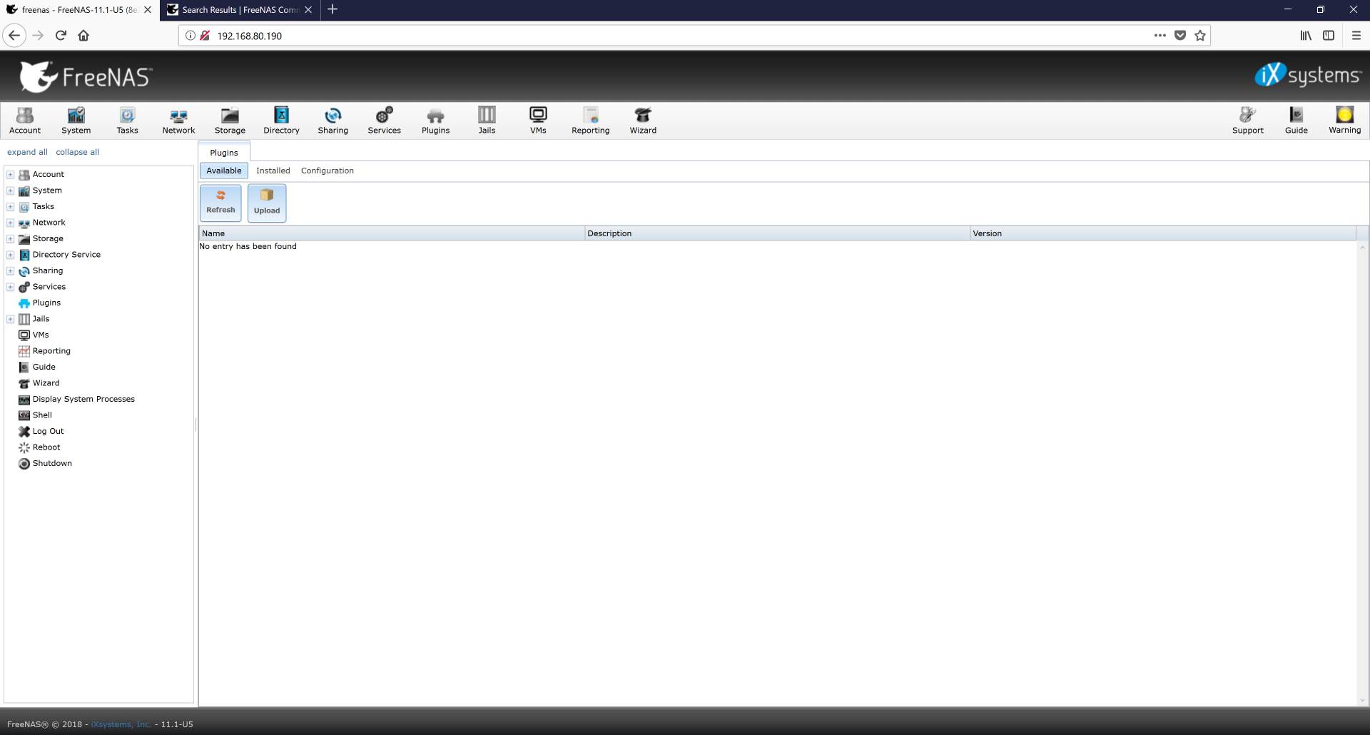The image size is (1370, 735).
Task: Open the Directory toolbar icon
Action: 281,121
